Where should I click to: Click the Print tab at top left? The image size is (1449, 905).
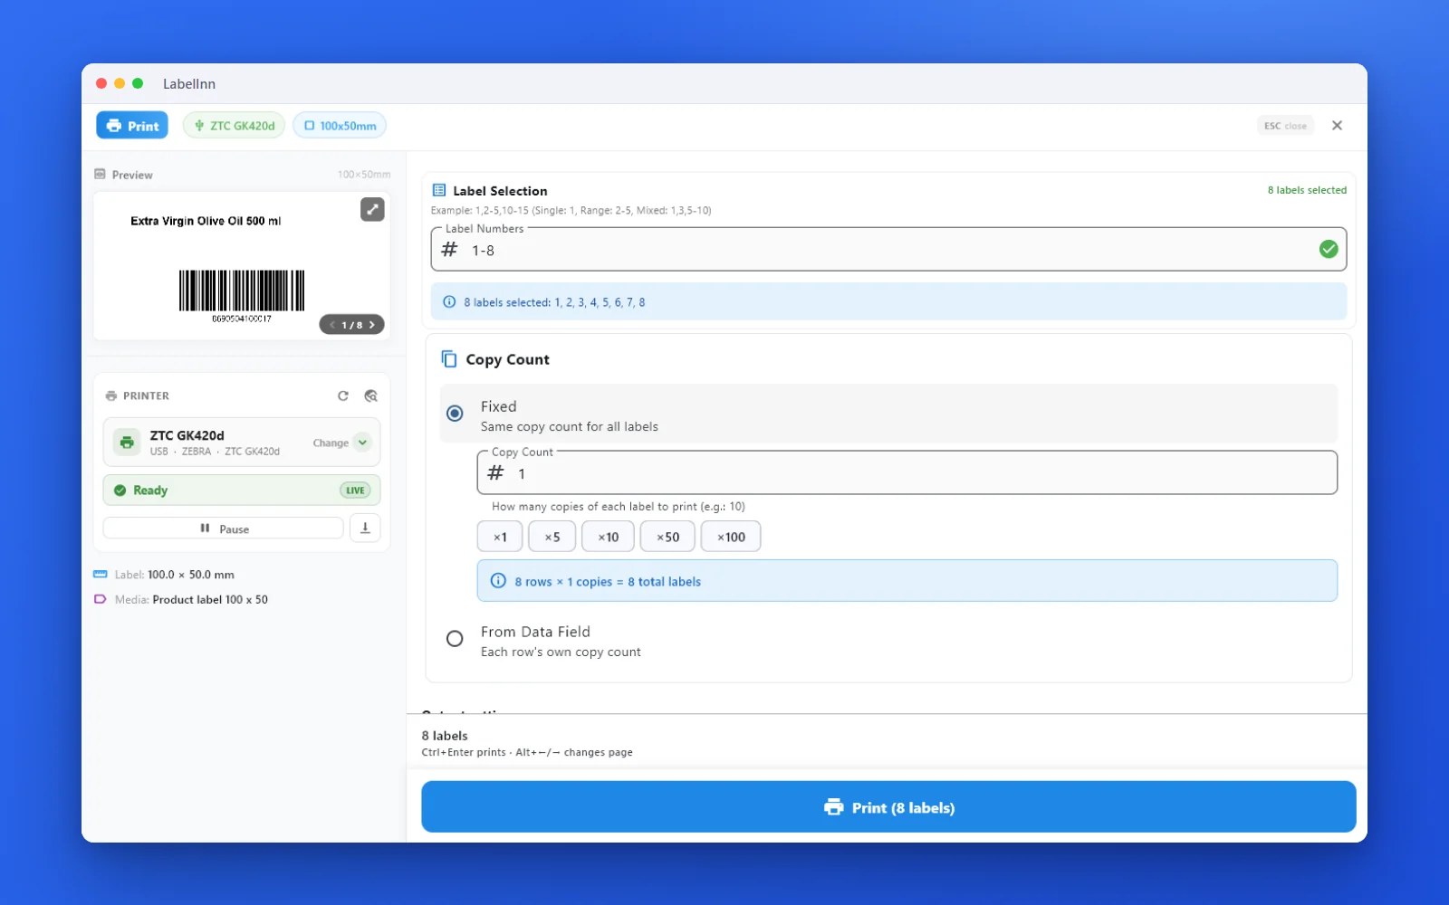tap(132, 126)
